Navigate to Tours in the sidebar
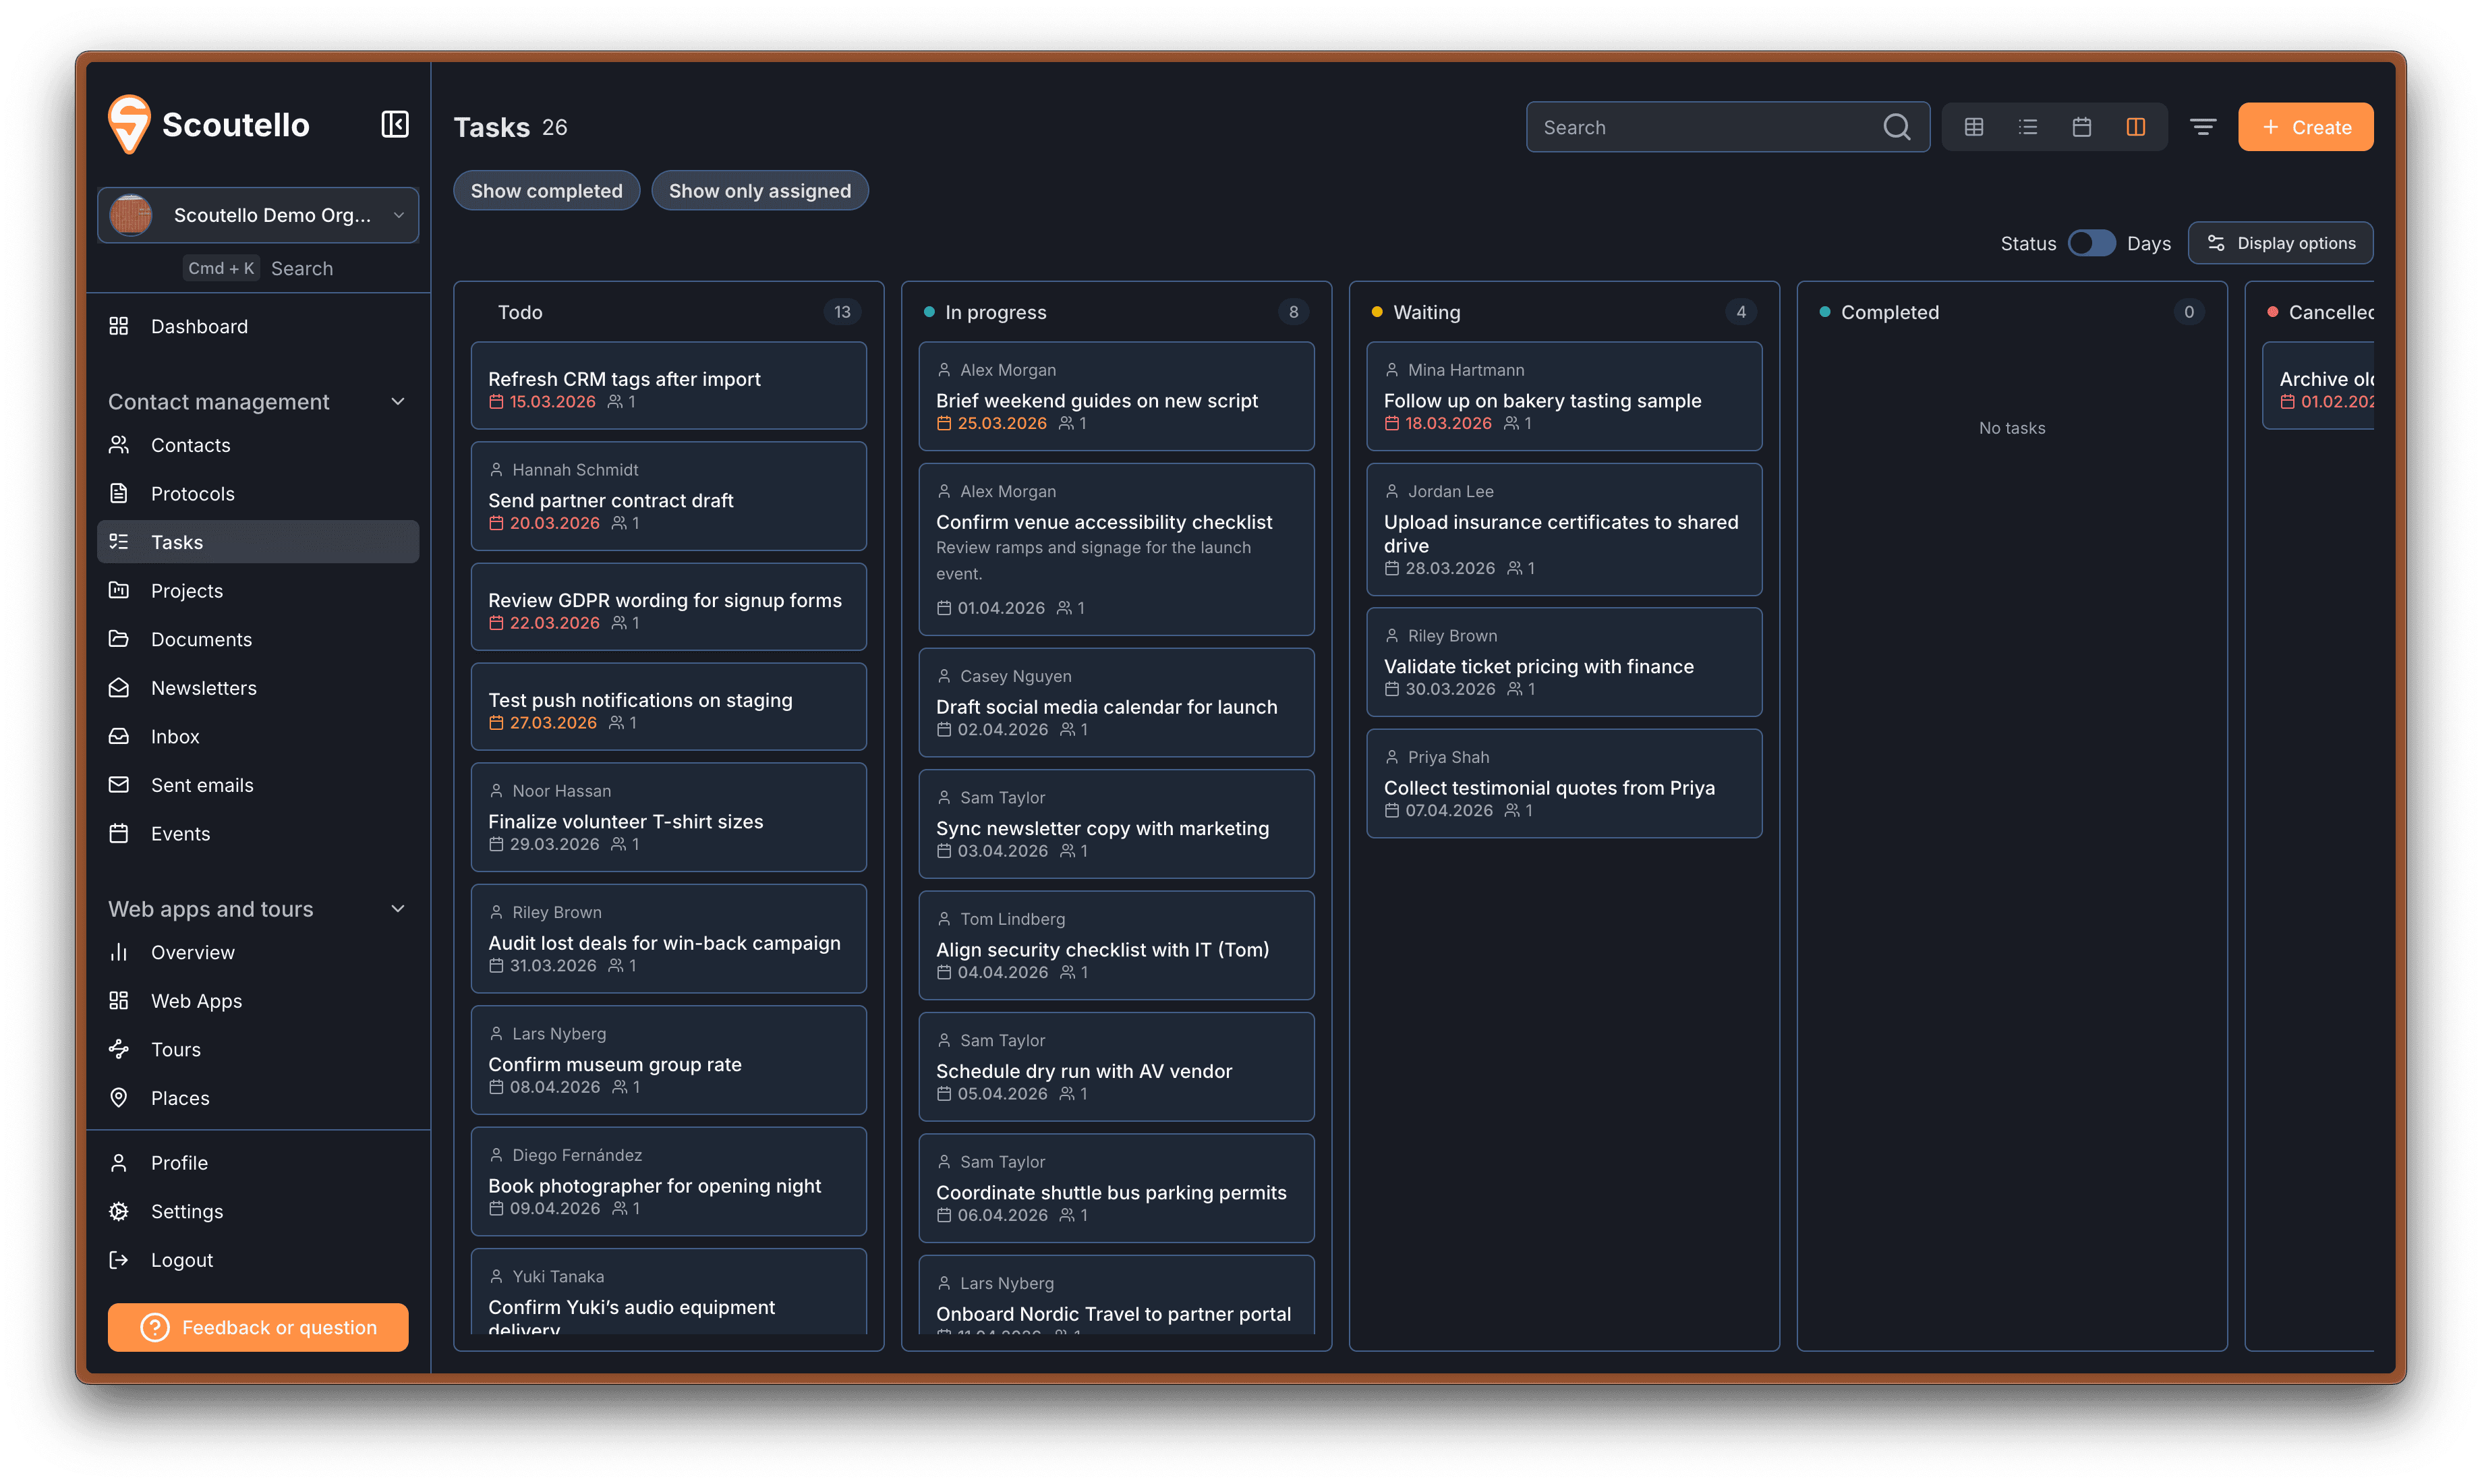Viewport: 2482px width, 1484px height. [x=258, y=1049]
